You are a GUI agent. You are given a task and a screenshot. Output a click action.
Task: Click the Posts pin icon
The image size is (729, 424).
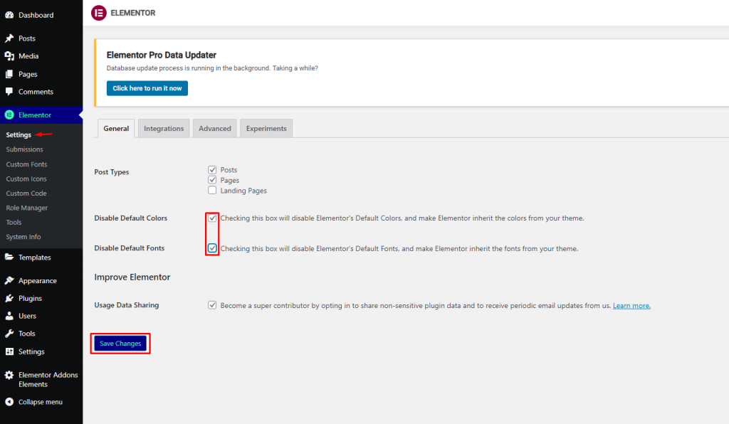point(9,38)
